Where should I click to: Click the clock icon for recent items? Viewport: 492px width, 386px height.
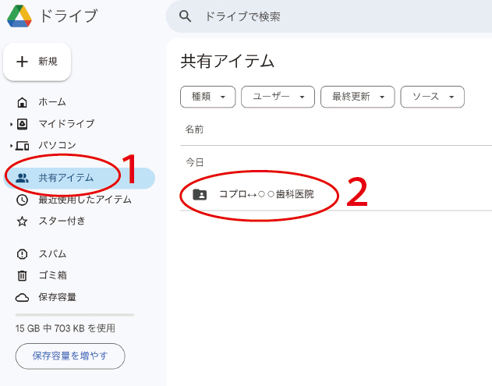[x=23, y=200]
